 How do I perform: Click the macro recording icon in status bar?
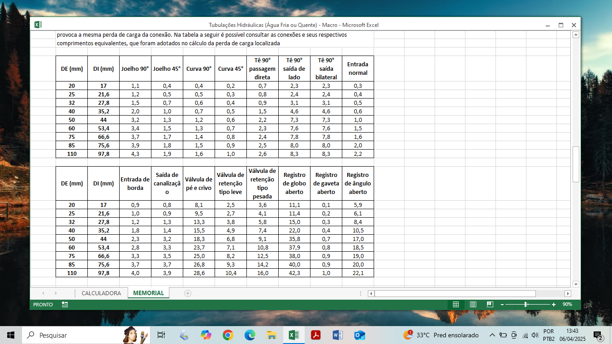click(65, 305)
